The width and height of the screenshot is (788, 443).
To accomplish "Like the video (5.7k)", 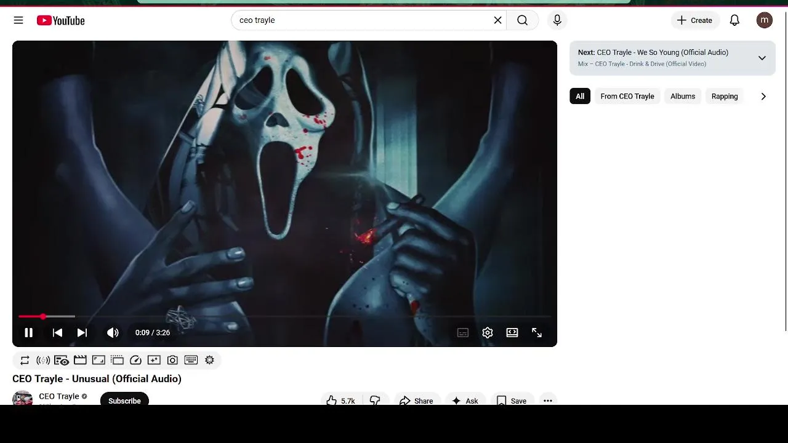I will coord(340,400).
